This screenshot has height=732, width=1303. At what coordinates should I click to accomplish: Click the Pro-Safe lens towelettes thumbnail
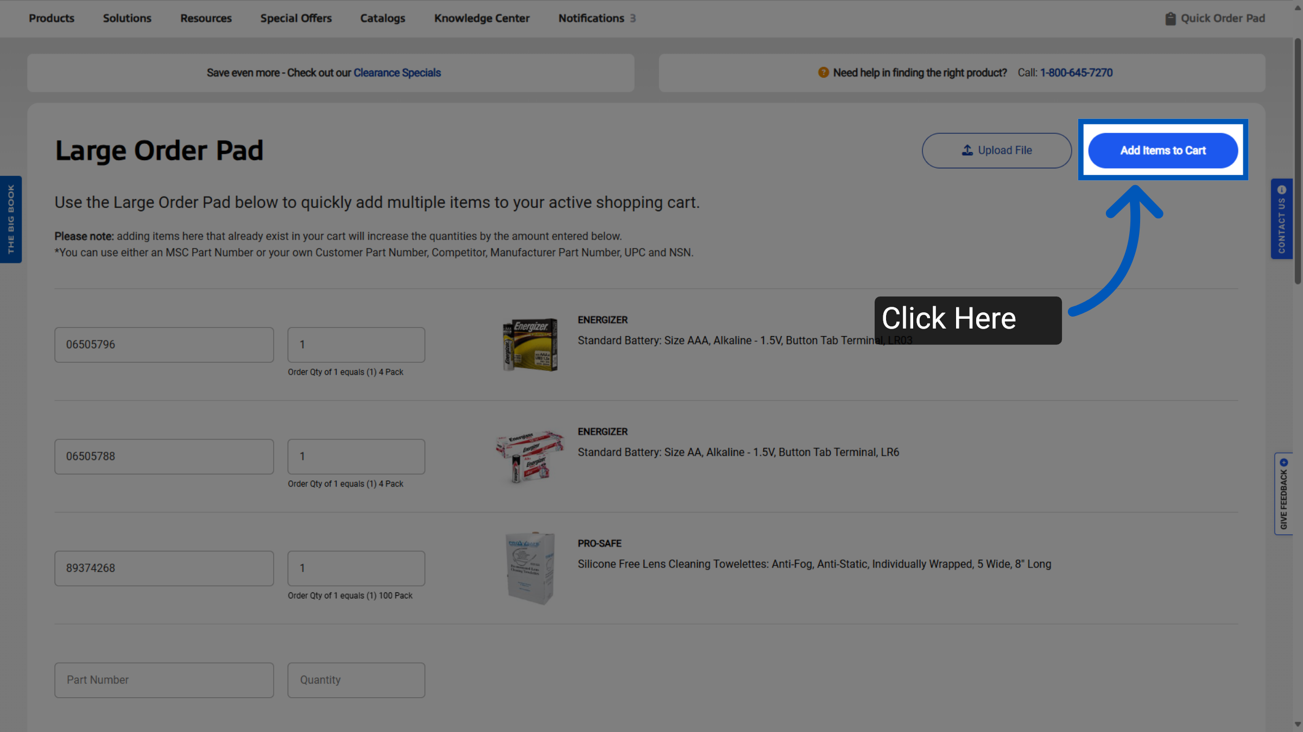(530, 569)
